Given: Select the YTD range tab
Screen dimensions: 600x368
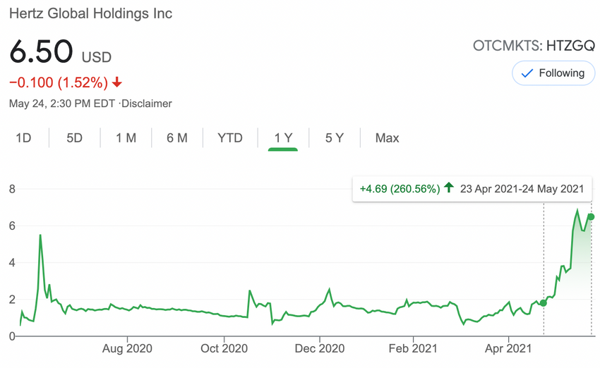Looking at the screenshot, I should click(x=229, y=138).
